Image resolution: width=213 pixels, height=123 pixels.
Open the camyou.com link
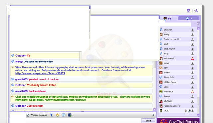[x=40, y=73]
